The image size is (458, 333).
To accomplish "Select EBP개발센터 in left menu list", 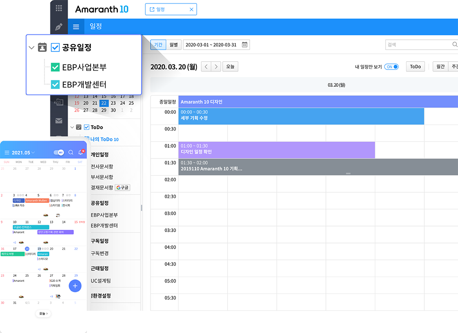I will pos(104,225).
